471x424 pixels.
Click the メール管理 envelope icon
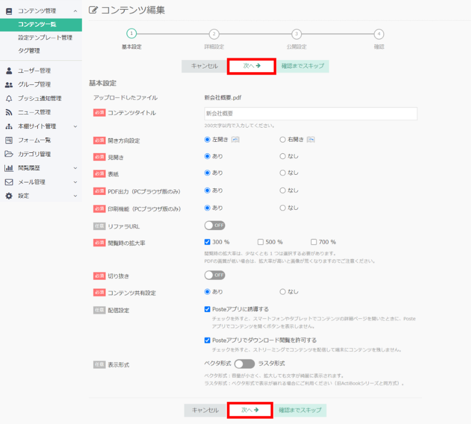[9, 182]
